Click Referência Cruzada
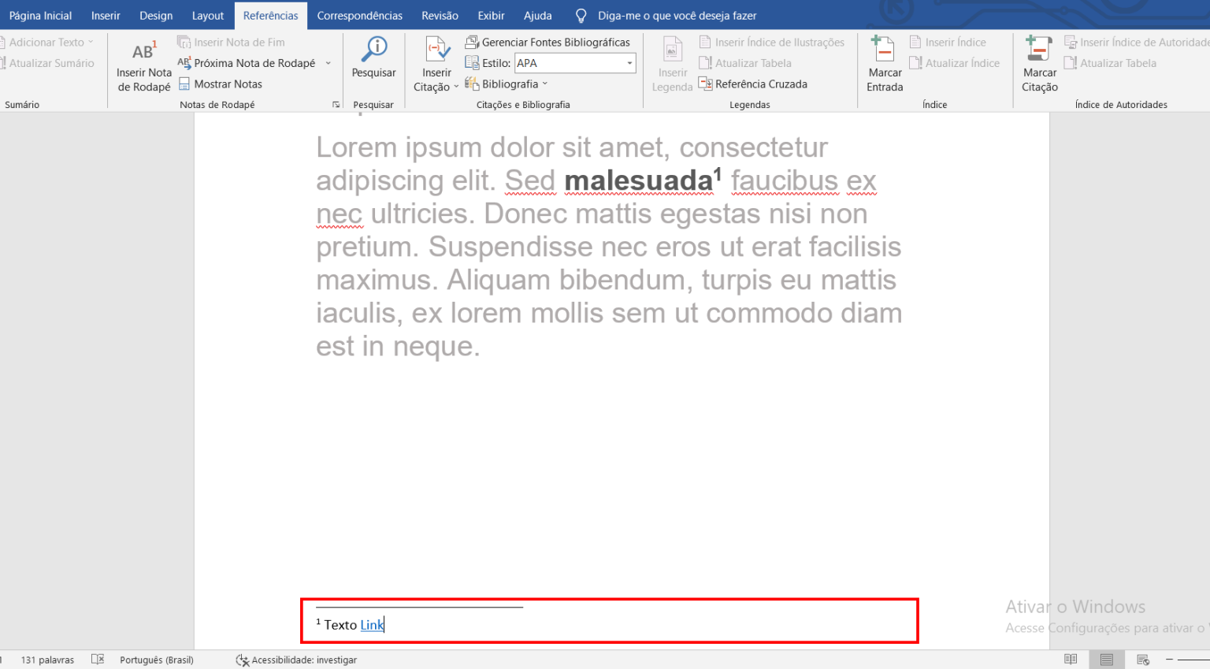 tap(753, 84)
